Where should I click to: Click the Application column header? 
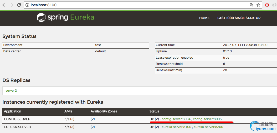click(13, 111)
